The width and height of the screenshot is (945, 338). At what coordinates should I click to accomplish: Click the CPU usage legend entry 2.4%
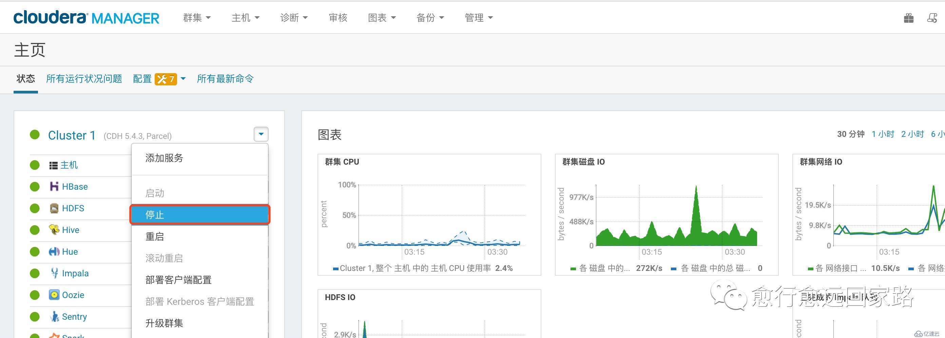pos(423,268)
